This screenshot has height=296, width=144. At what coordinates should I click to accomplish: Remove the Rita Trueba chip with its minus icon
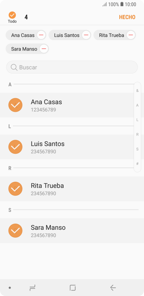click(131, 35)
